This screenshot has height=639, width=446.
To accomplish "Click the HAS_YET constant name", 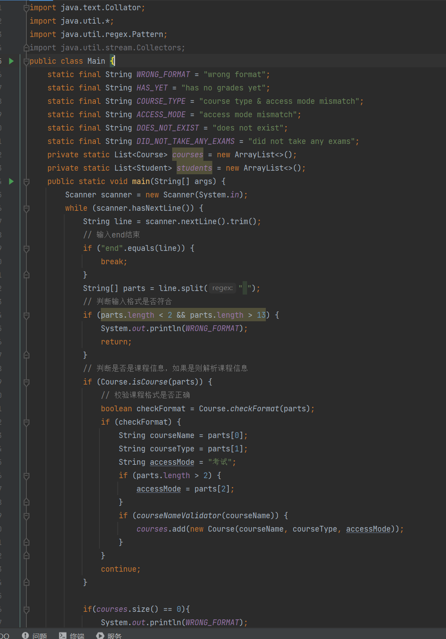I will [x=152, y=88].
